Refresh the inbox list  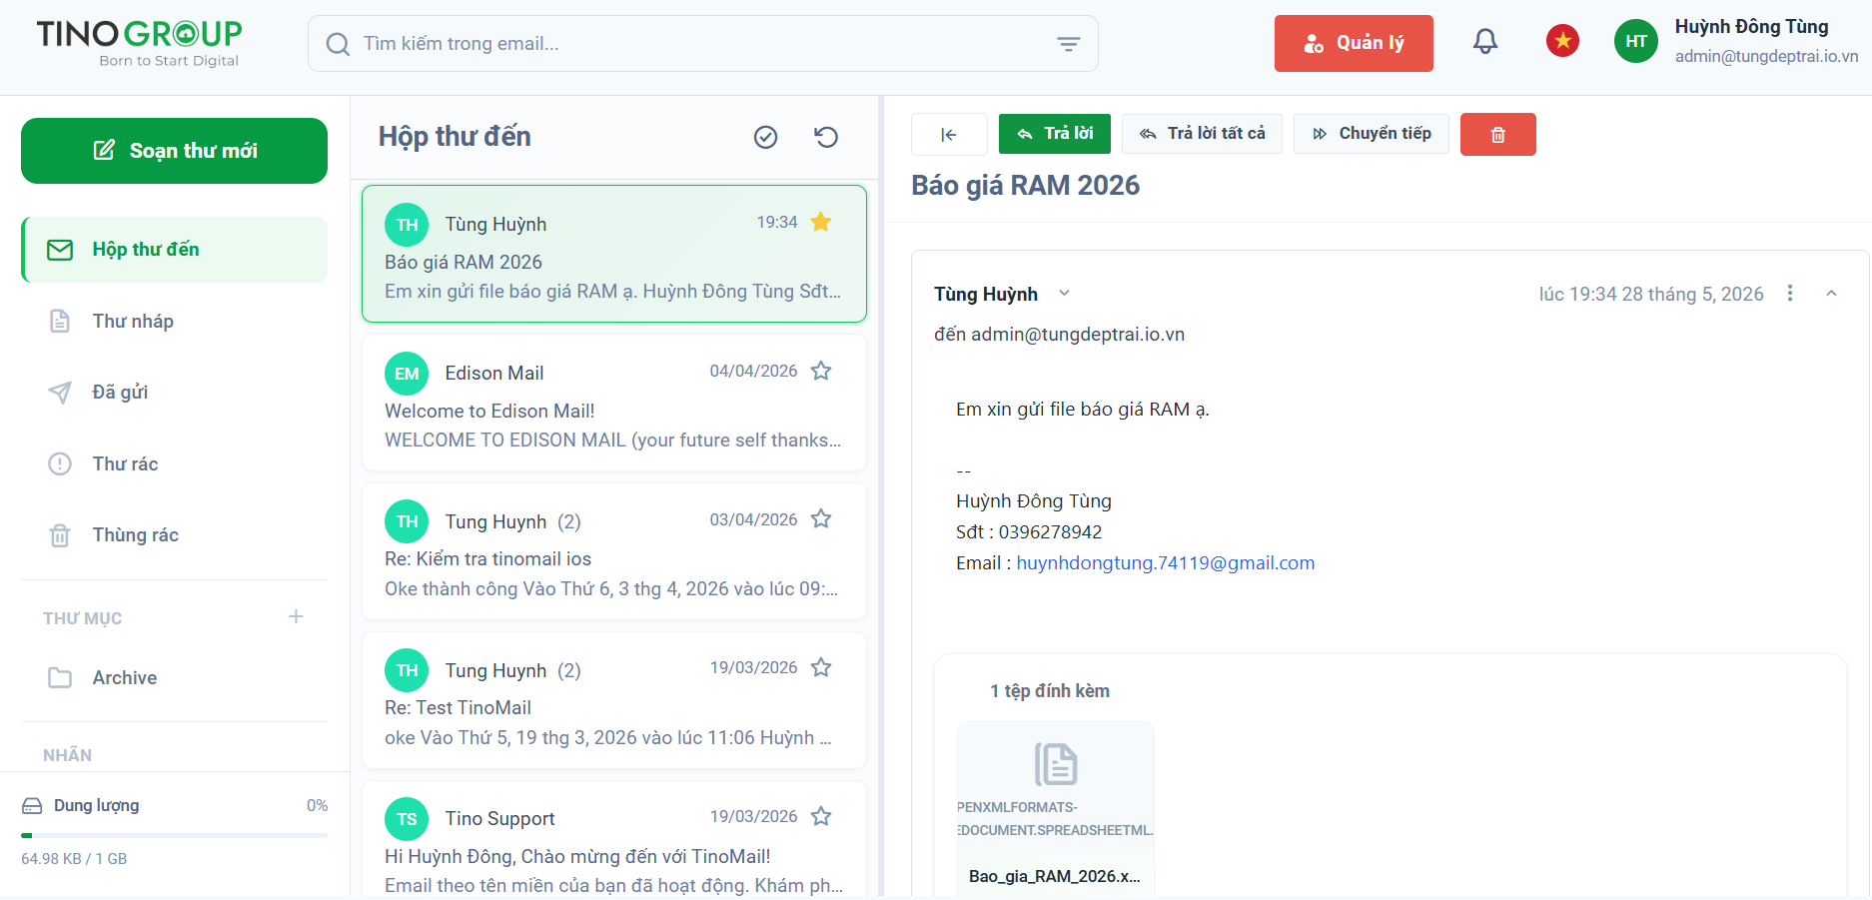(826, 137)
